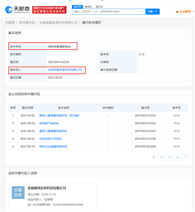Go to page 2 of copyrights
Viewport: 195px width, 212px height.
162,157
